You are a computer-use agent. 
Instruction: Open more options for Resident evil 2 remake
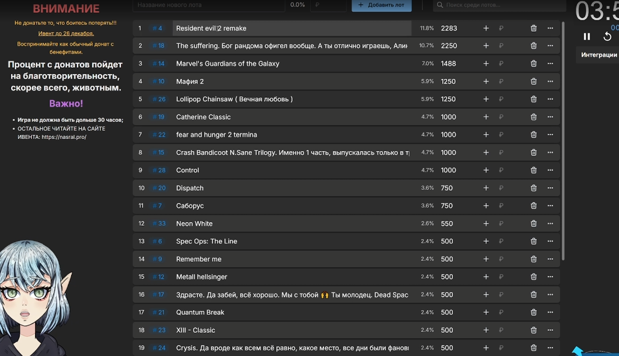pyautogui.click(x=551, y=28)
